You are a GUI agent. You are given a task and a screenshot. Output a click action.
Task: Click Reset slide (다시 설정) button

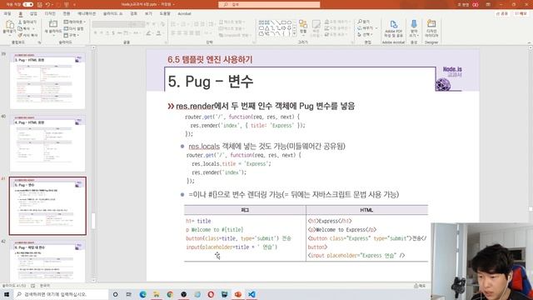point(73,28)
